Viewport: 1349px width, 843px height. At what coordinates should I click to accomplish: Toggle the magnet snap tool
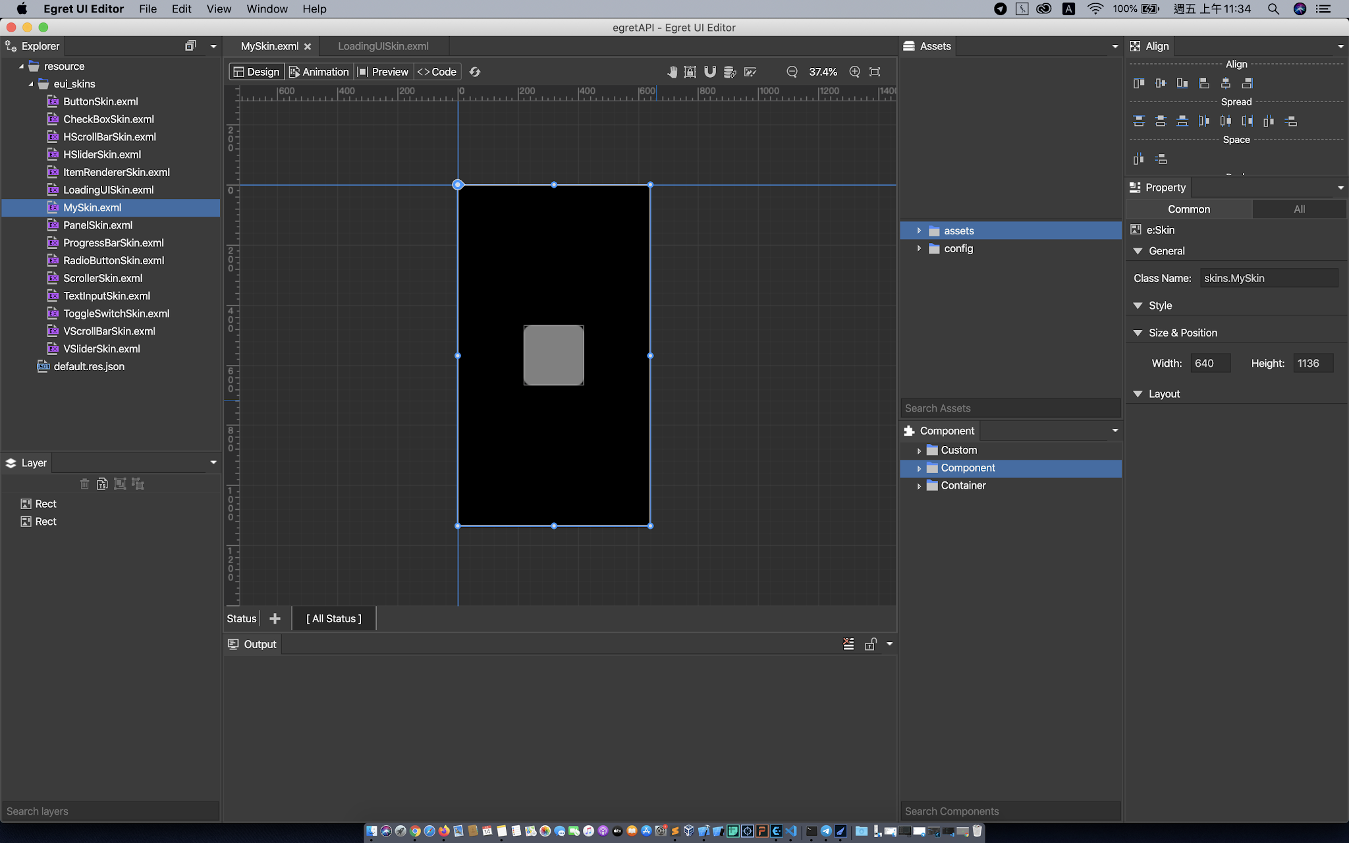coord(710,72)
